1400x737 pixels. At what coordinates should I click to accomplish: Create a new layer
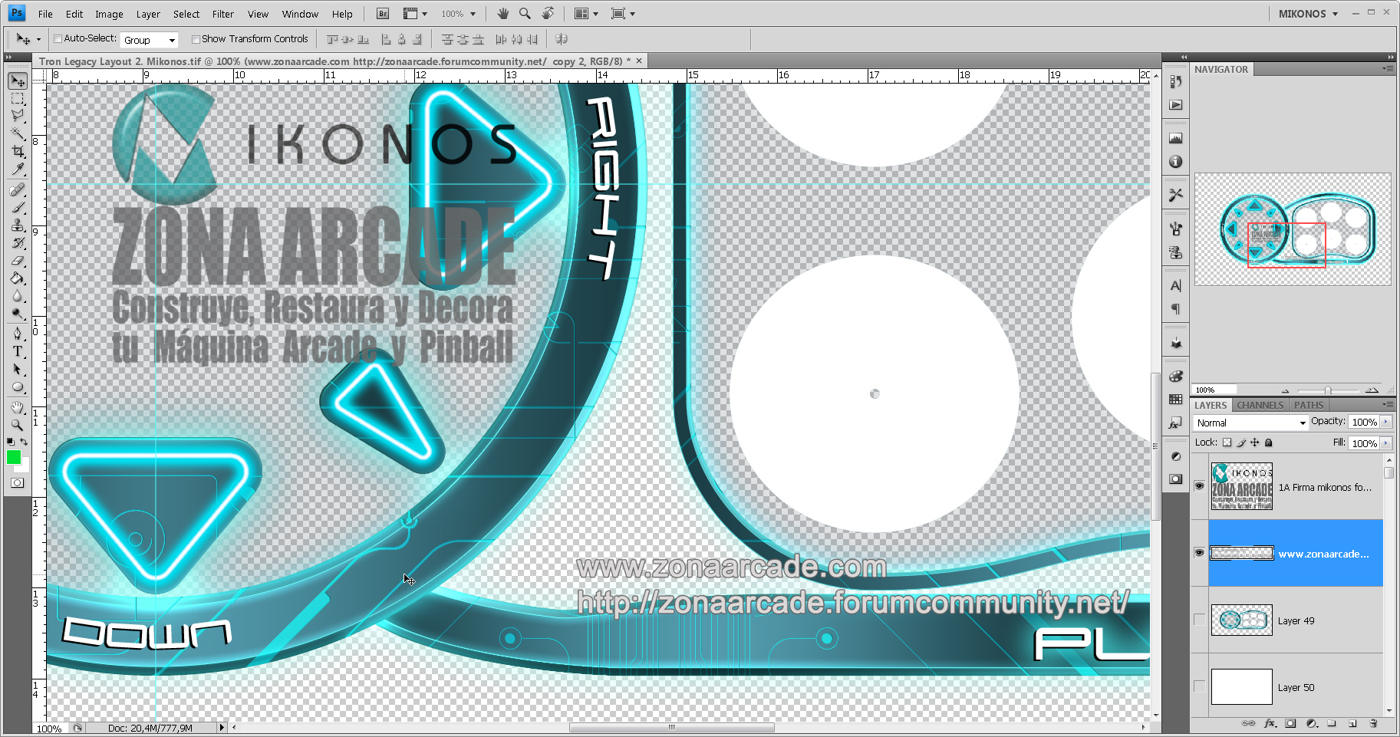1352,723
